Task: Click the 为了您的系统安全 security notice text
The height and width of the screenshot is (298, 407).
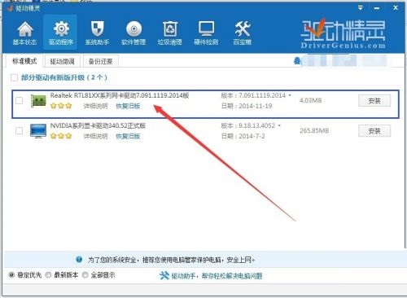Action: (x=171, y=260)
